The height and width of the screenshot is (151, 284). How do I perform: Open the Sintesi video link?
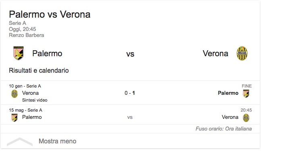tap(35, 100)
